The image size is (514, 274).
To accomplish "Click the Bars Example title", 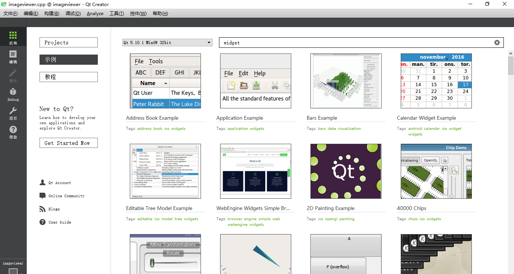I will 322,118.
